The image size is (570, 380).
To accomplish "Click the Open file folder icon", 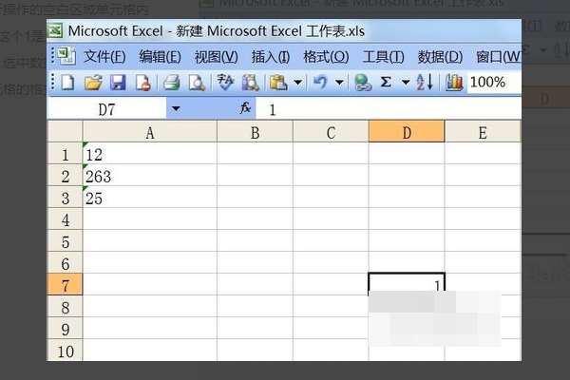I will (93, 83).
